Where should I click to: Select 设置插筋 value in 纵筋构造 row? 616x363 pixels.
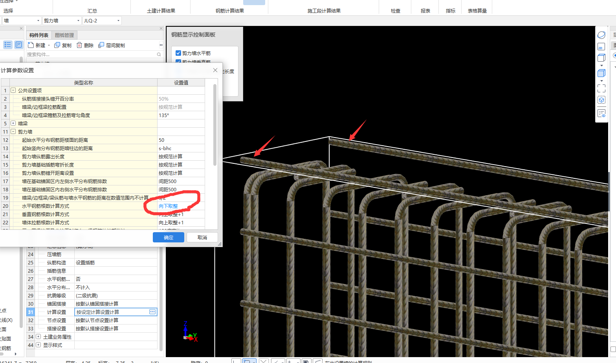116,262
